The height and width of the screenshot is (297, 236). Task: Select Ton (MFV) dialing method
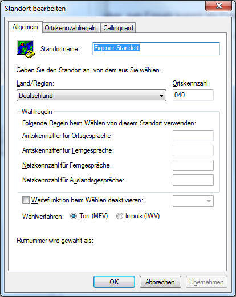pos(74,216)
